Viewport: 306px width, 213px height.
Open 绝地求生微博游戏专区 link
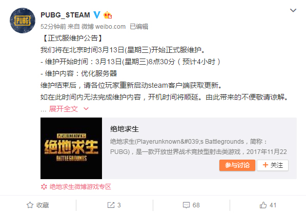tap(80, 187)
